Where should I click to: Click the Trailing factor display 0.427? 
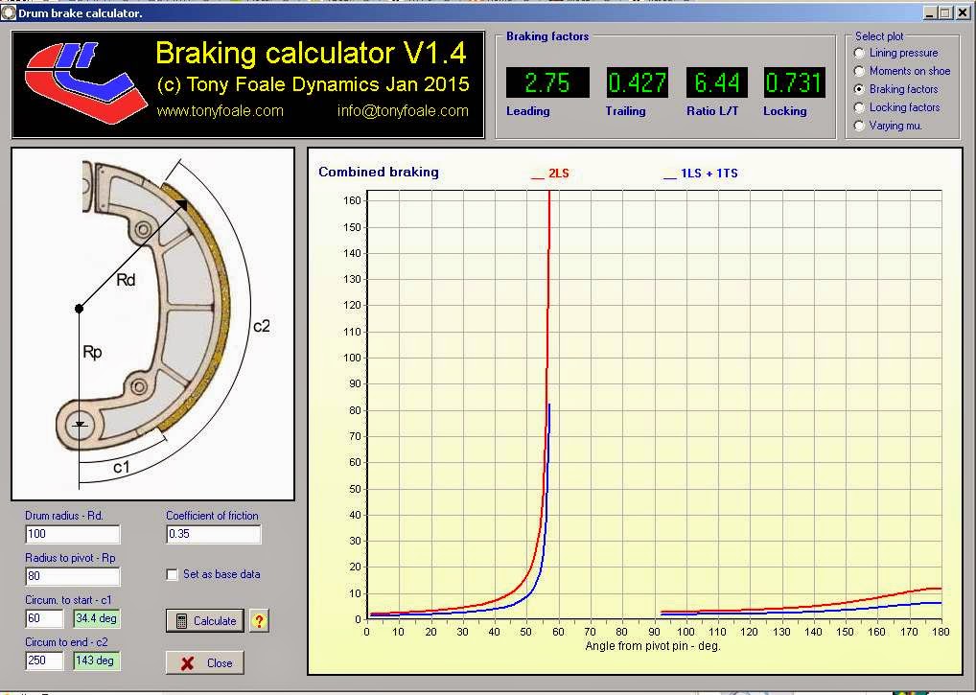click(x=638, y=82)
